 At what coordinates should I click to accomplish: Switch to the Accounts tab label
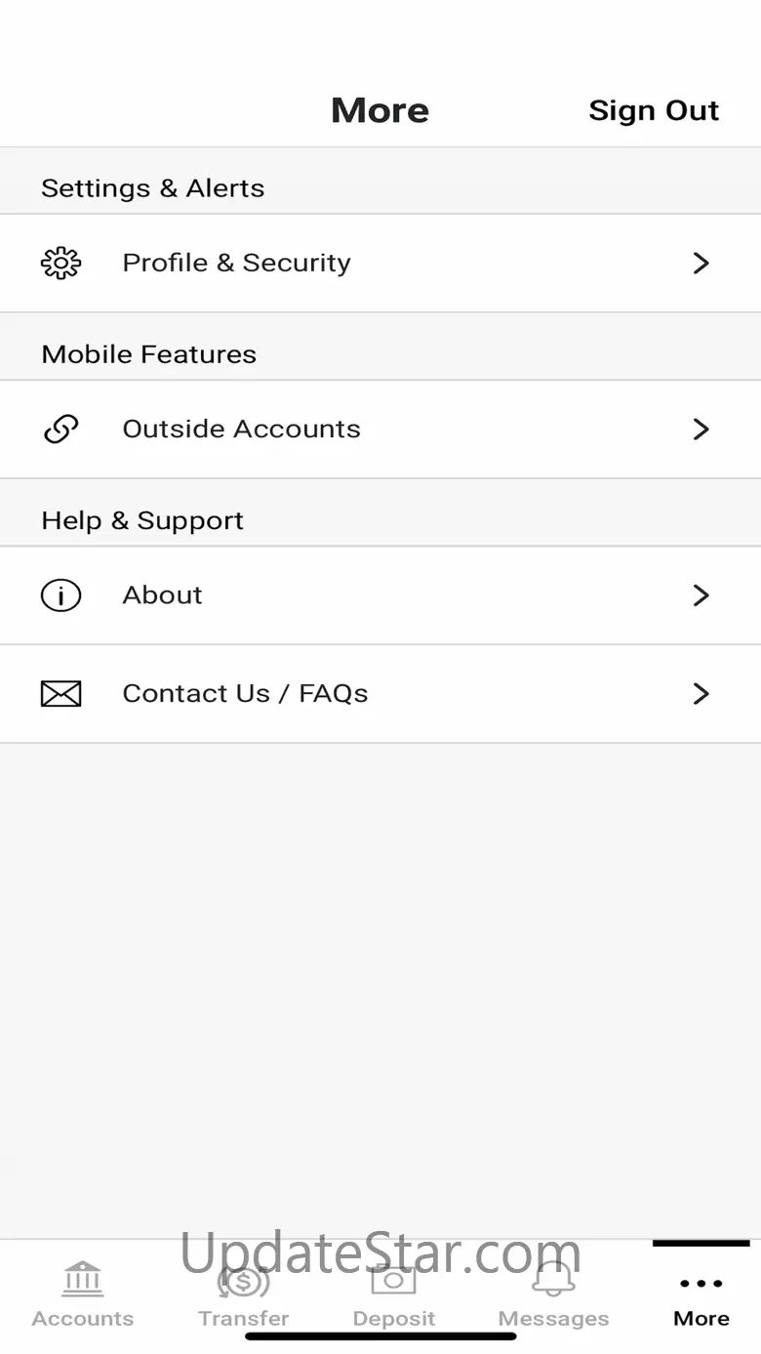tap(83, 1319)
